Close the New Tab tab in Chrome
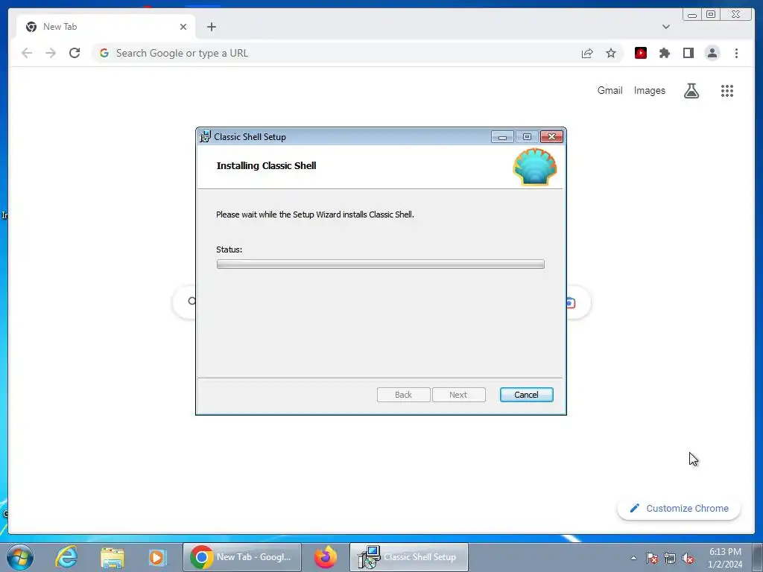The width and height of the screenshot is (763, 572). click(183, 27)
